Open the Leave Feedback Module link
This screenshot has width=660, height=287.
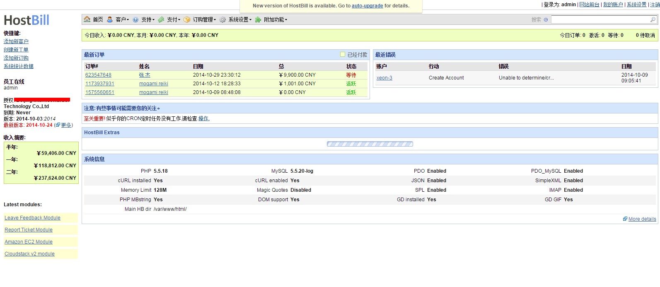tap(32, 218)
